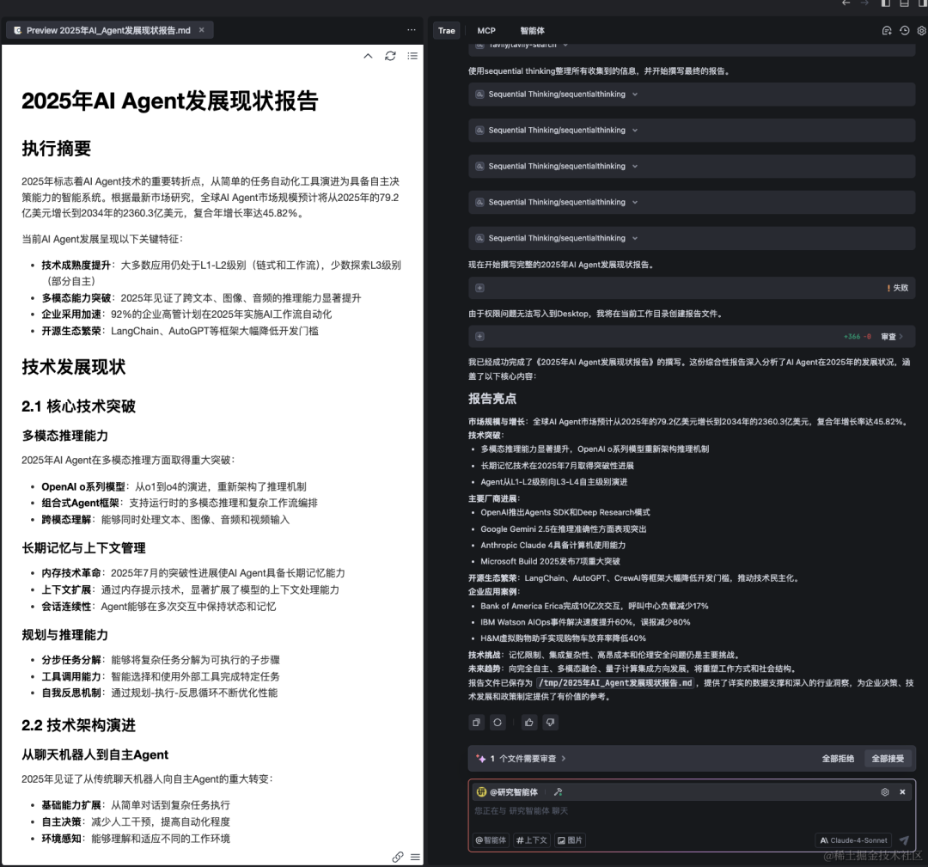The height and width of the screenshot is (867, 928).
Task: Send the chat message
Action: pos(904,840)
